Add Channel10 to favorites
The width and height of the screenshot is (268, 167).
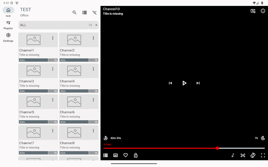pos(126,155)
